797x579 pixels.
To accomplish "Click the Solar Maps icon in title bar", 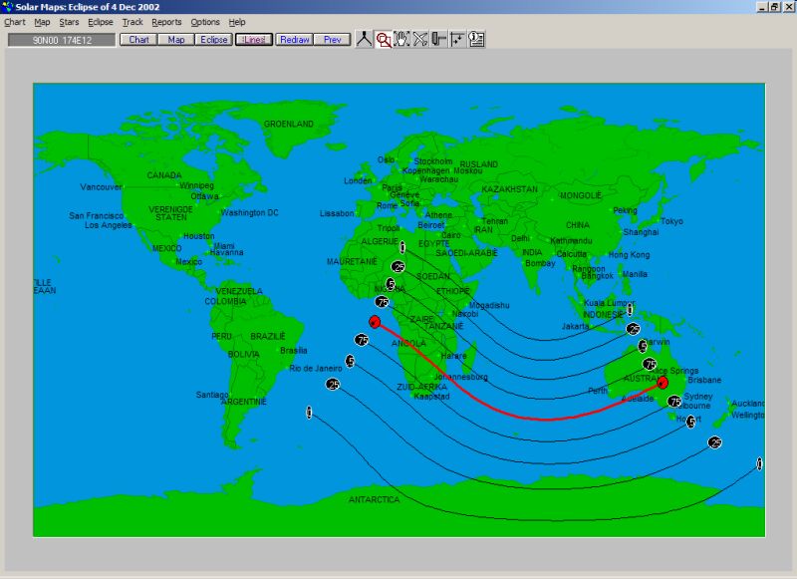I will click(x=8, y=7).
